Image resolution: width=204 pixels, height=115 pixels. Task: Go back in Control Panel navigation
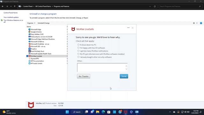tap(3, 6)
